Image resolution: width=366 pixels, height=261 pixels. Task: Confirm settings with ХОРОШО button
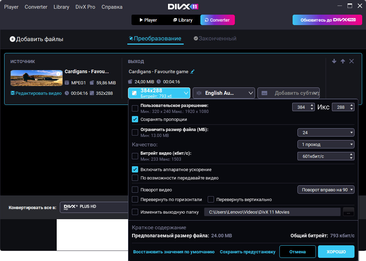[x=336, y=252]
